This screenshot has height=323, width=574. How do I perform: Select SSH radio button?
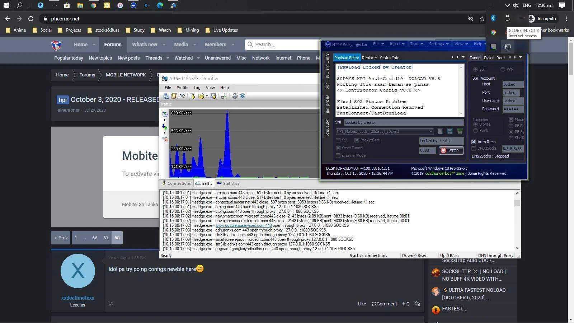475,69
